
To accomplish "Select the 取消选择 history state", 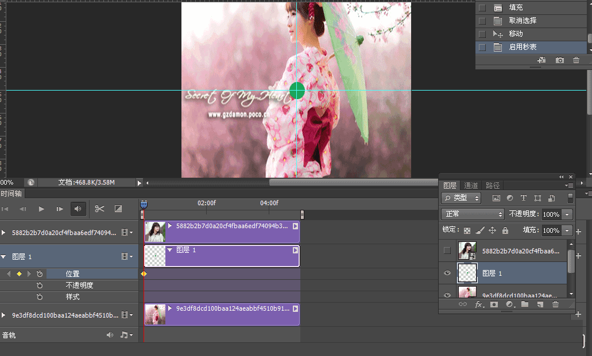I will pyautogui.click(x=531, y=21).
